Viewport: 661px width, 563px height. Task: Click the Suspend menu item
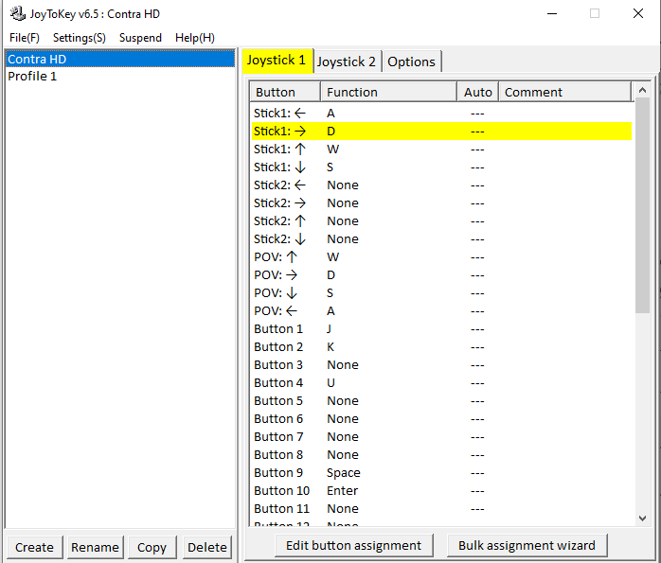tap(140, 38)
